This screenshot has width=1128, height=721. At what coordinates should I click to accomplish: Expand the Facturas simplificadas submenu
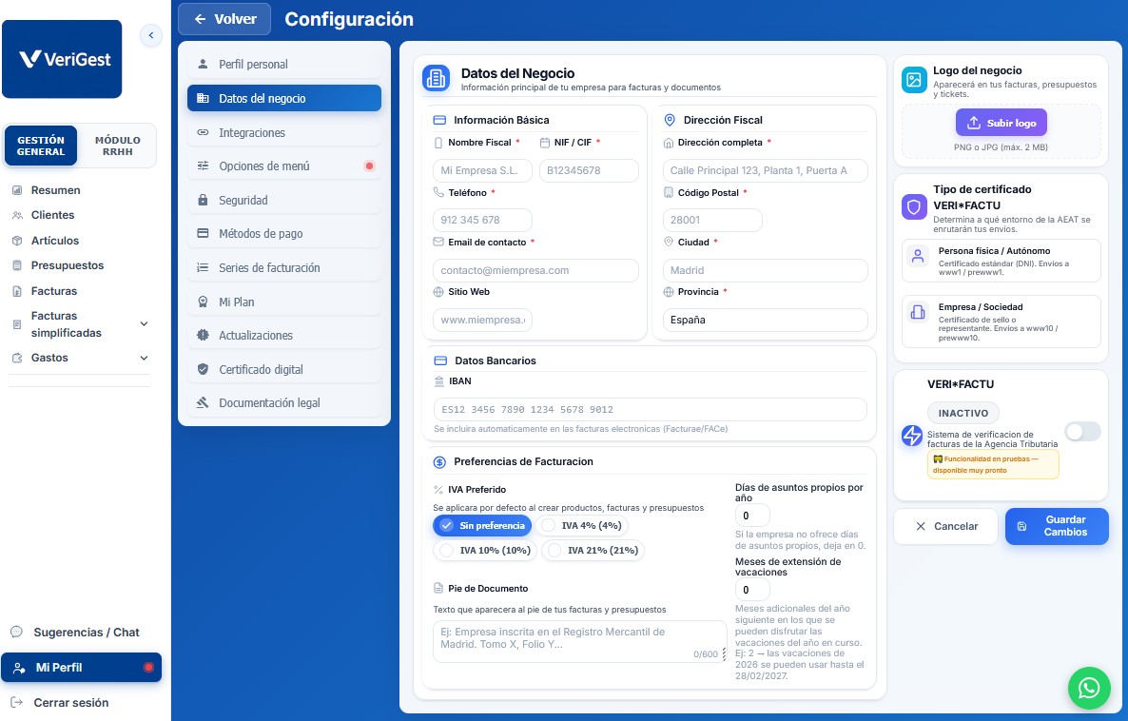pyautogui.click(x=144, y=324)
